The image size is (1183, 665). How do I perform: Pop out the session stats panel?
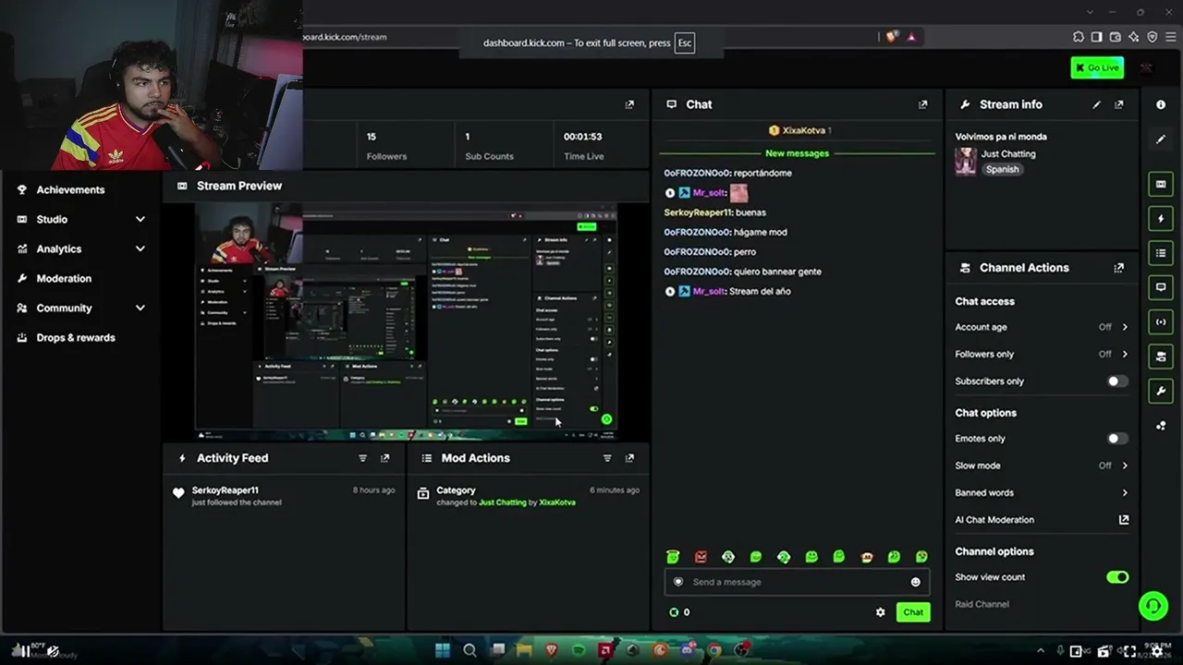pos(629,104)
